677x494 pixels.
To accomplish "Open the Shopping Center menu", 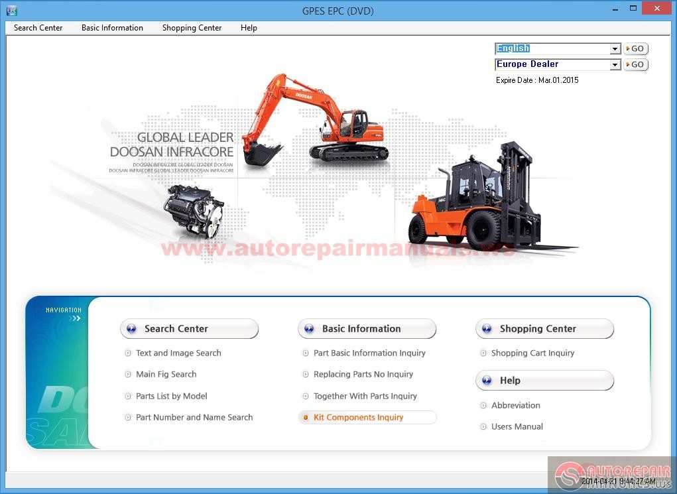I will 192,28.
